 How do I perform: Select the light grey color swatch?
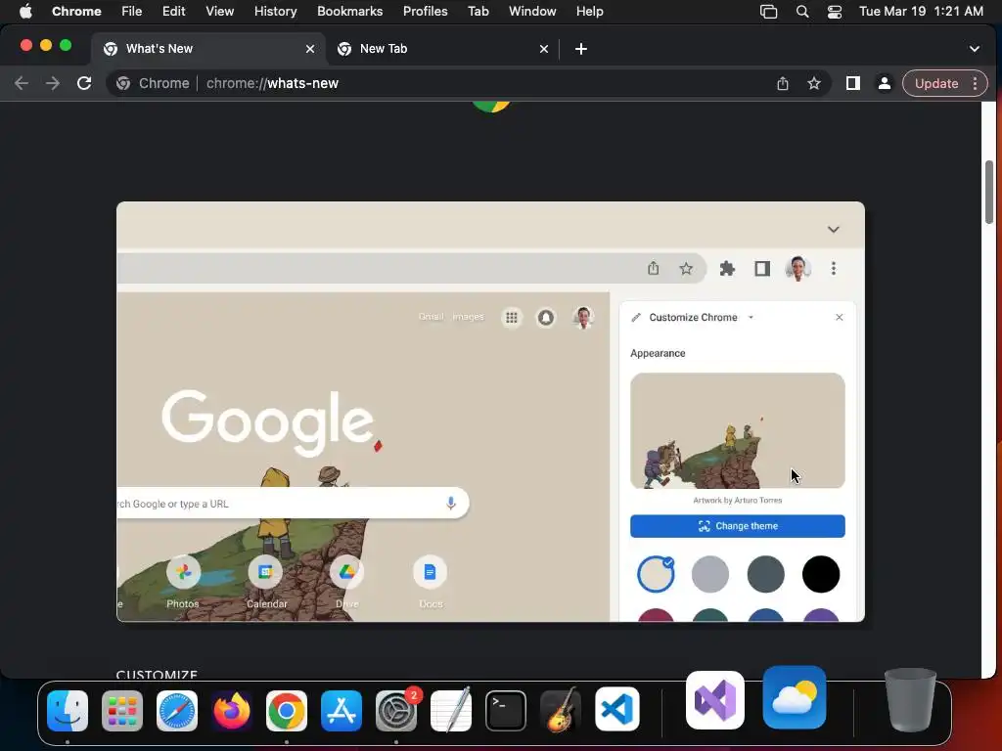coord(710,574)
